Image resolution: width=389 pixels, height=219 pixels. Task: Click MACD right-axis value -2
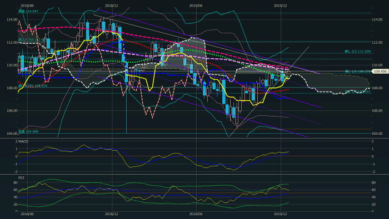tap(373, 172)
